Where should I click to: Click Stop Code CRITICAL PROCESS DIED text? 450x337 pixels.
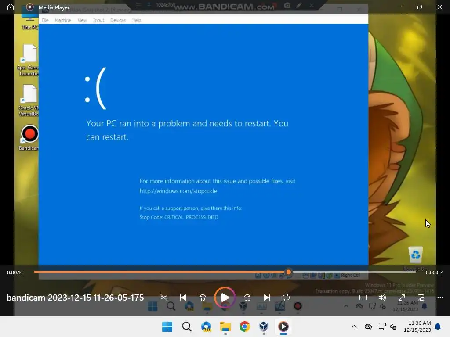[x=179, y=217]
